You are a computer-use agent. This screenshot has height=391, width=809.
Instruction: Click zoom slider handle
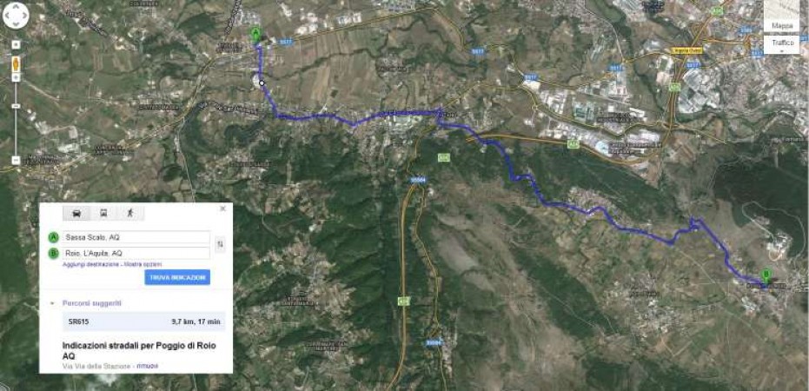(16, 106)
